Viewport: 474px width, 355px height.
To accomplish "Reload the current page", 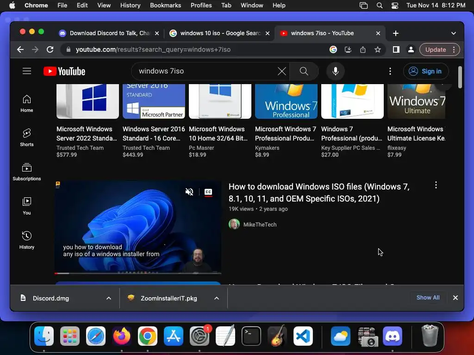I will pos(50,49).
